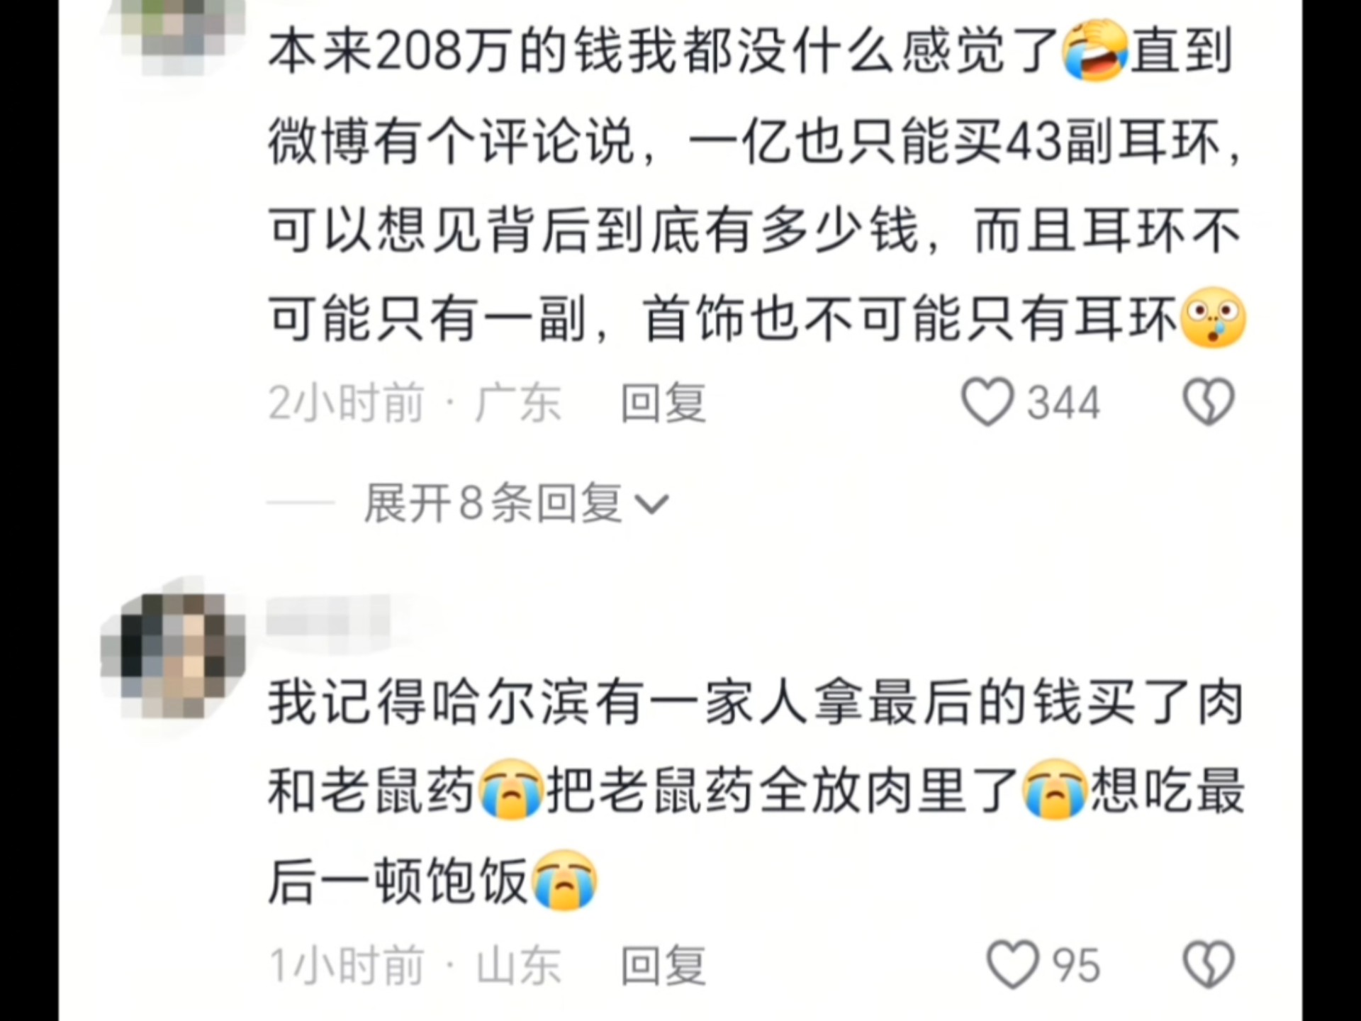Screen dimensions: 1361x1021
Task: Reply to the comment from 山东
Action: coord(663,965)
